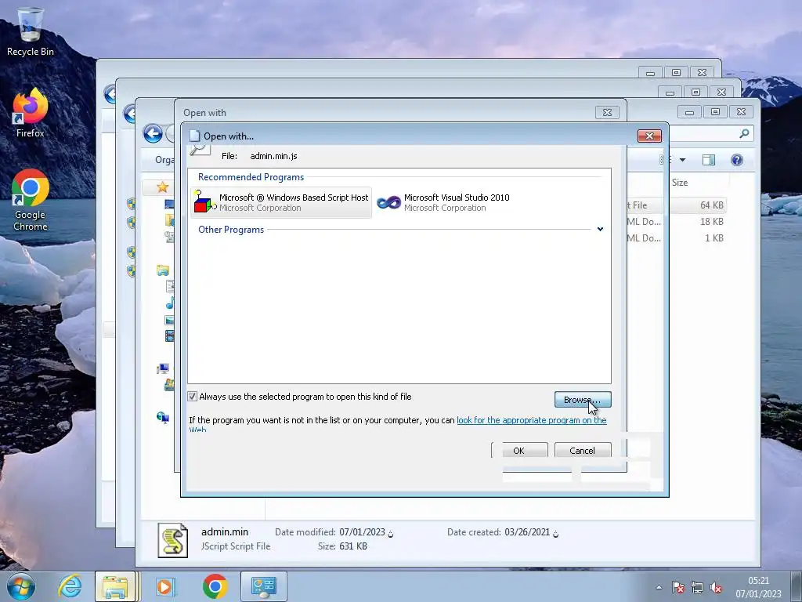Sort by the Size column header
This screenshot has height=602, width=802.
coord(680,183)
